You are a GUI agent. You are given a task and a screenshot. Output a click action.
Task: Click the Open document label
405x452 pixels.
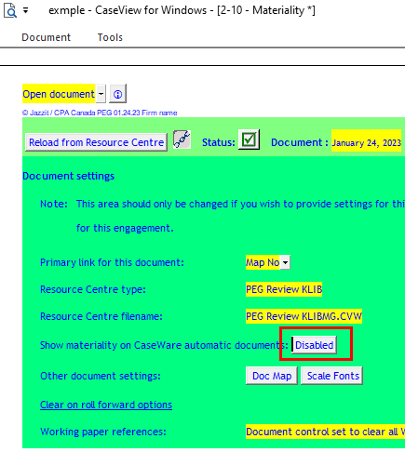59,94
